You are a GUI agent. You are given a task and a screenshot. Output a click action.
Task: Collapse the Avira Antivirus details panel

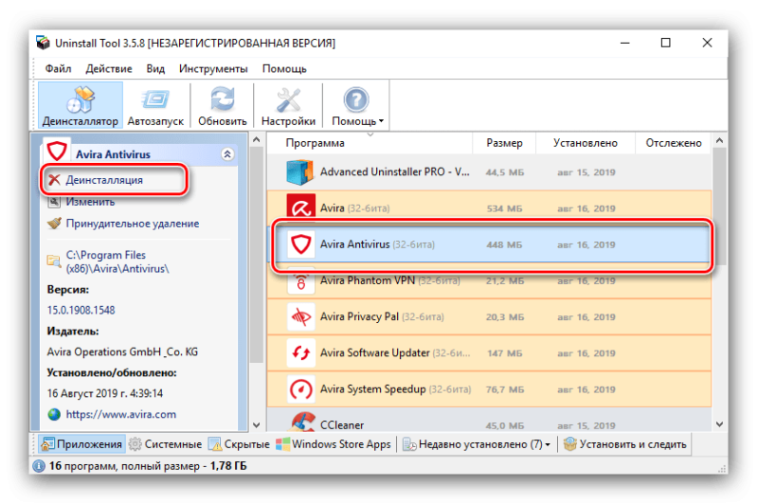pyautogui.click(x=227, y=154)
